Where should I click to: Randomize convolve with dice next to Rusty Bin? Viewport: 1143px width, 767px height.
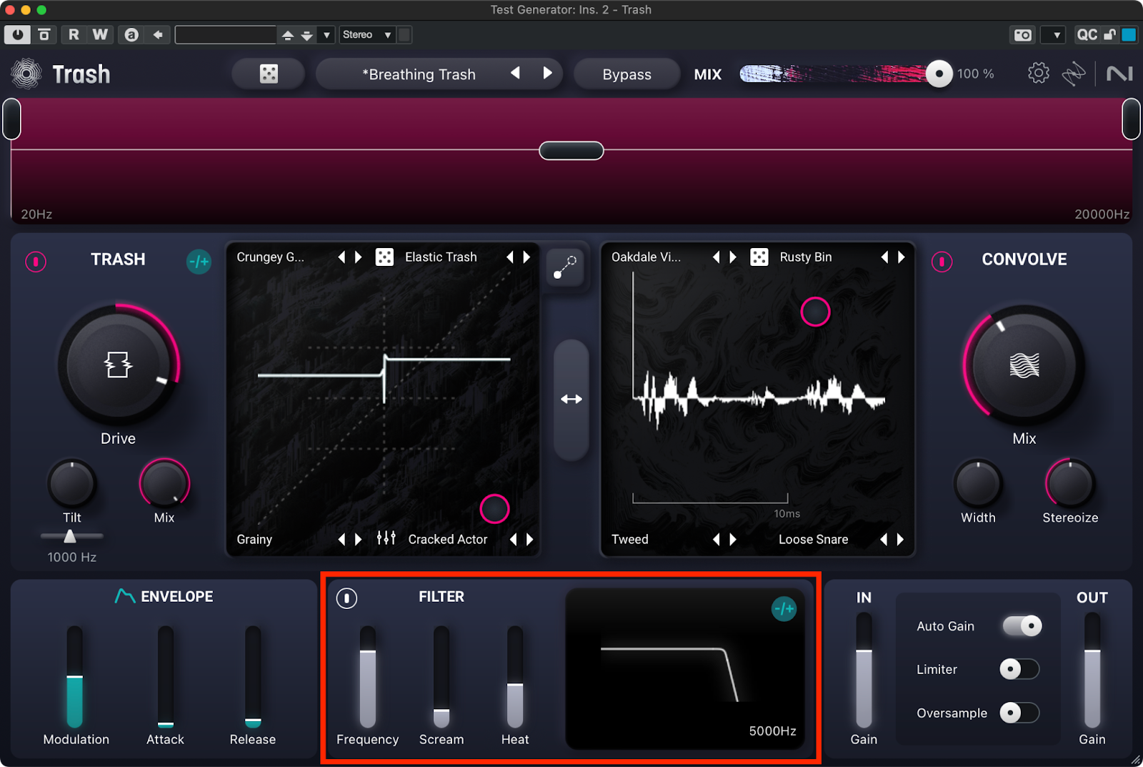pos(759,257)
